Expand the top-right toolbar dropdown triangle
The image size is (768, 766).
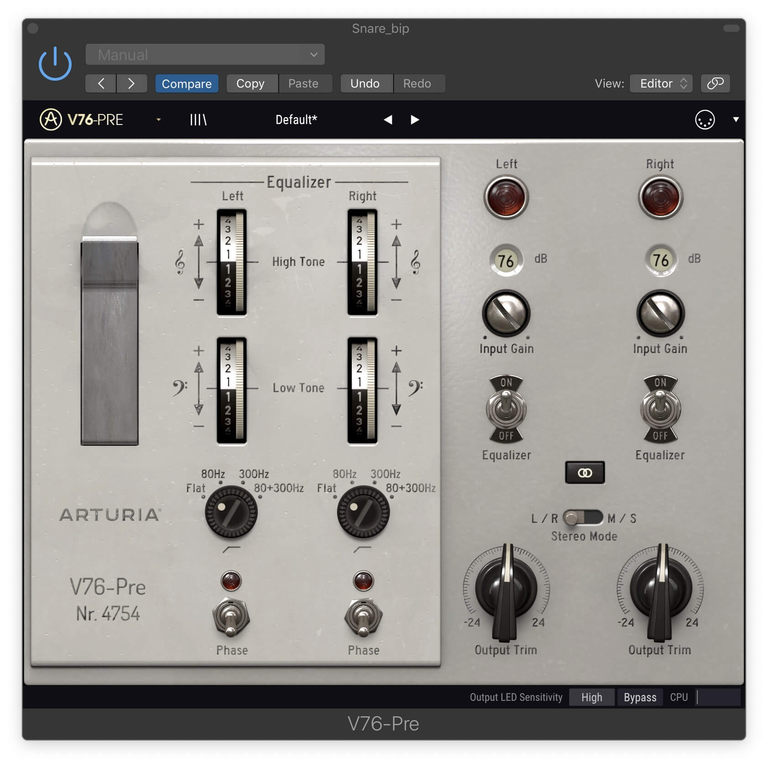pos(736,119)
